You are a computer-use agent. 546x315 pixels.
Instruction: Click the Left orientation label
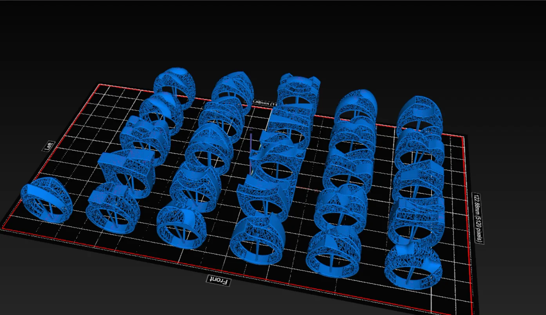(49, 146)
